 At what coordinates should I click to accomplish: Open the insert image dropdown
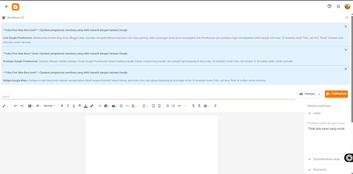[x=107, y=106]
